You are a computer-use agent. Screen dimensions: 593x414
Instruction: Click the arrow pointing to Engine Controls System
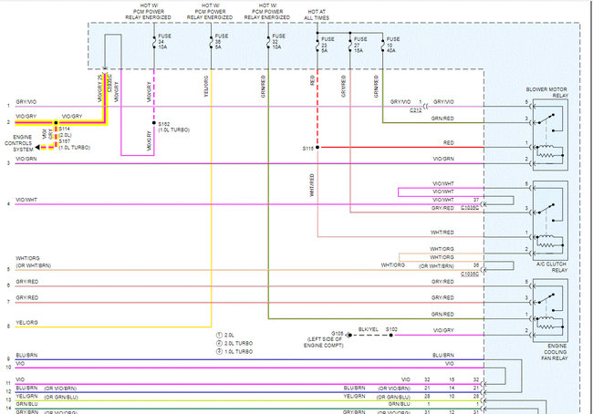(37, 147)
